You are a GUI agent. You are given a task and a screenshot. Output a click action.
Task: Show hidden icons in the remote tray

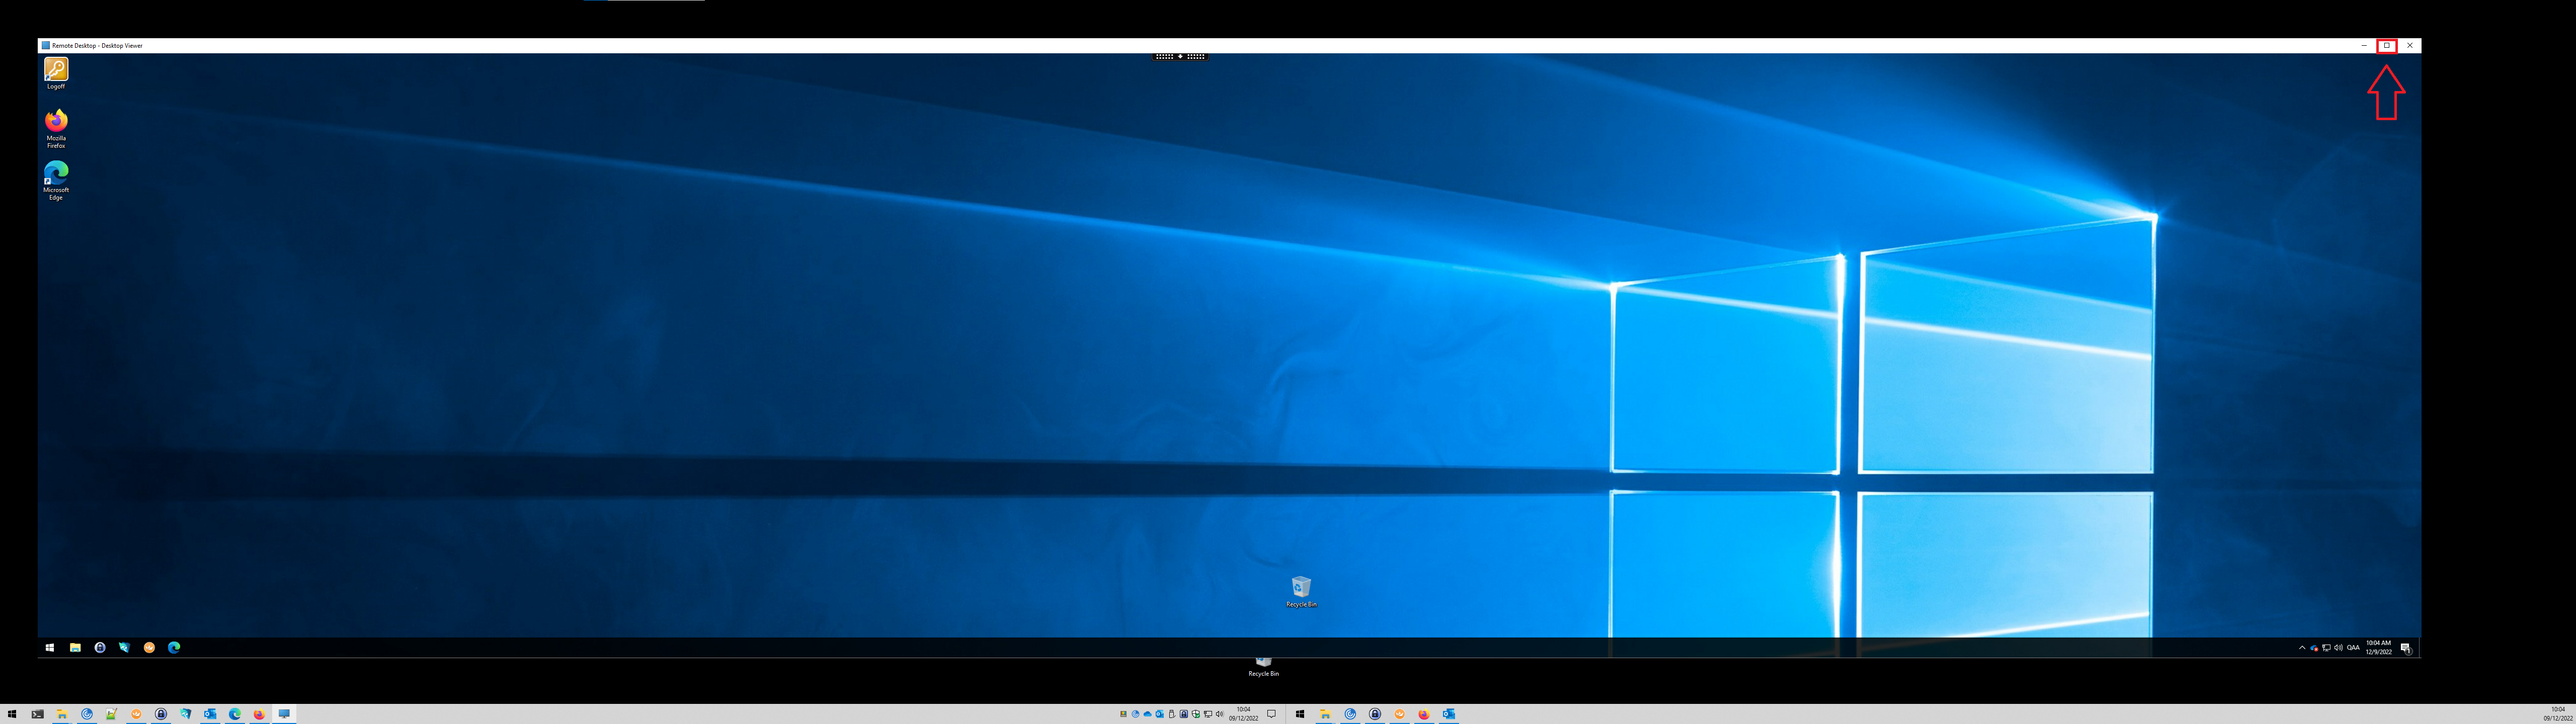(x=2302, y=648)
